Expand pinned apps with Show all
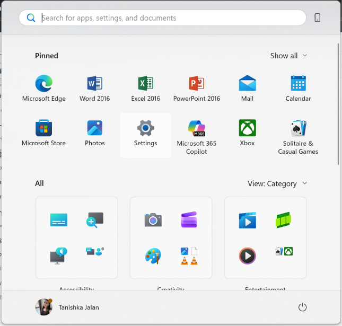This screenshot has width=342, height=326. pyautogui.click(x=289, y=56)
